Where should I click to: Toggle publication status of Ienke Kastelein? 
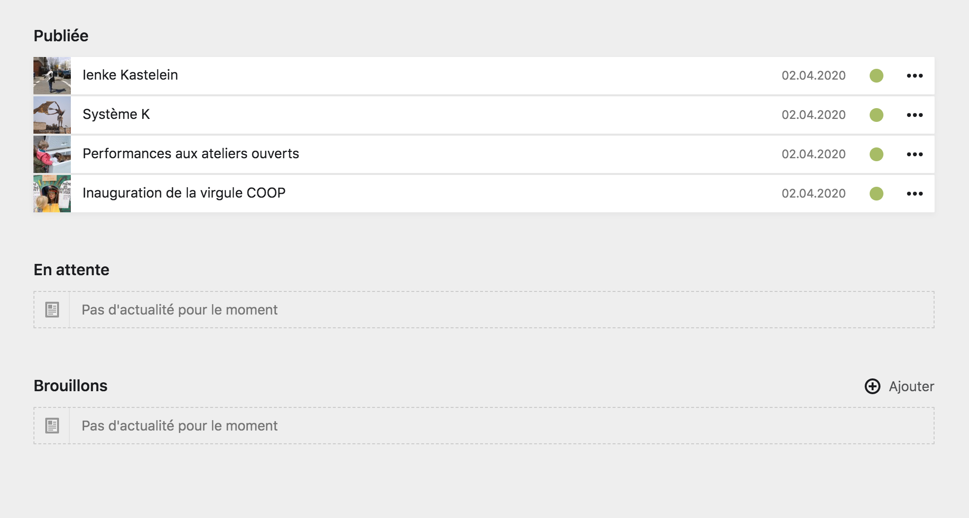tap(876, 75)
